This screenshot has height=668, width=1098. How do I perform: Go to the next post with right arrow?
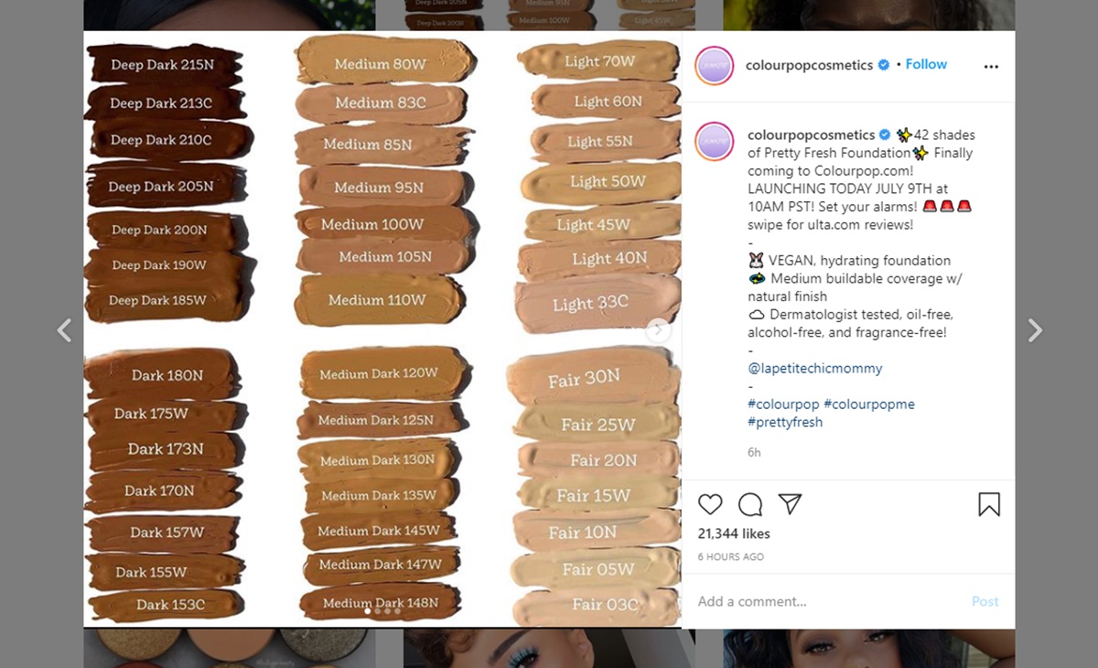(1035, 330)
